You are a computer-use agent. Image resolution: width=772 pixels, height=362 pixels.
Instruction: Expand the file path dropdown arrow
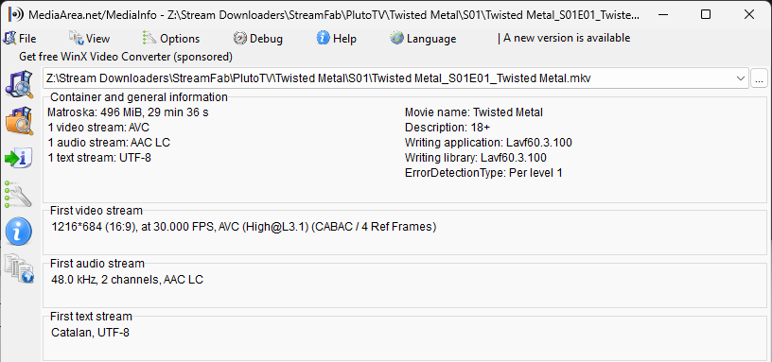coord(740,78)
